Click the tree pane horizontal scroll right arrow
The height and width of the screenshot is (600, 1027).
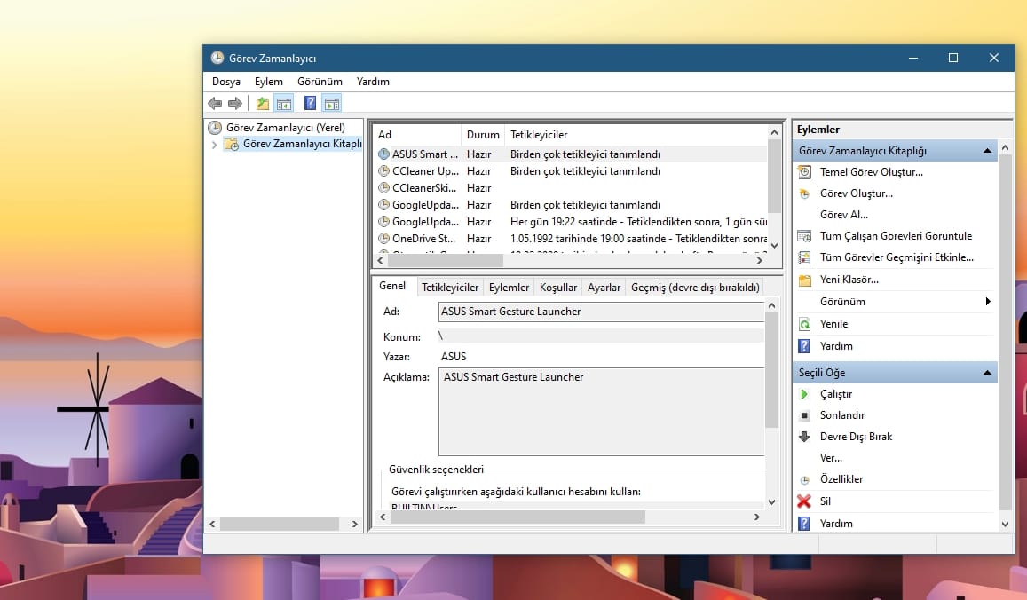[x=354, y=524]
